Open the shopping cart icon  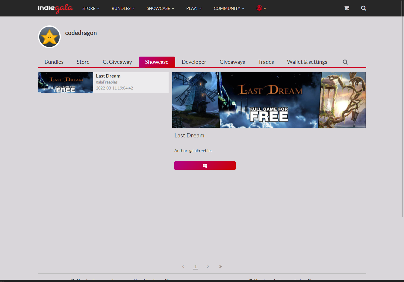tap(346, 8)
